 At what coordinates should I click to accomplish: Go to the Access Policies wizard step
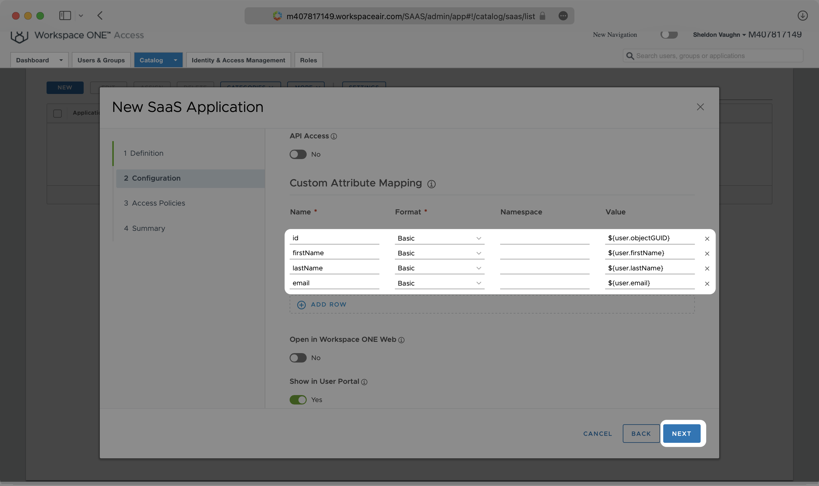[154, 203]
